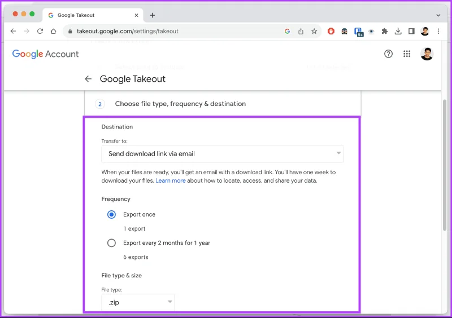
Task: Reload the Google Takeout page
Action: (40, 31)
